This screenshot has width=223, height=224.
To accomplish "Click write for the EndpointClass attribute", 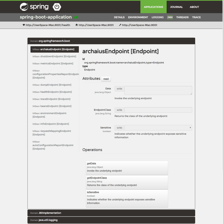I will click(119, 110).
